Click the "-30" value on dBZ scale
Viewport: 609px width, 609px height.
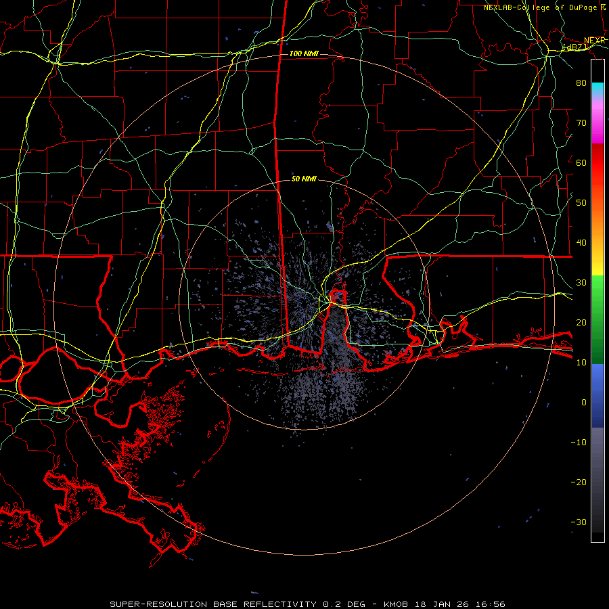[579, 522]
